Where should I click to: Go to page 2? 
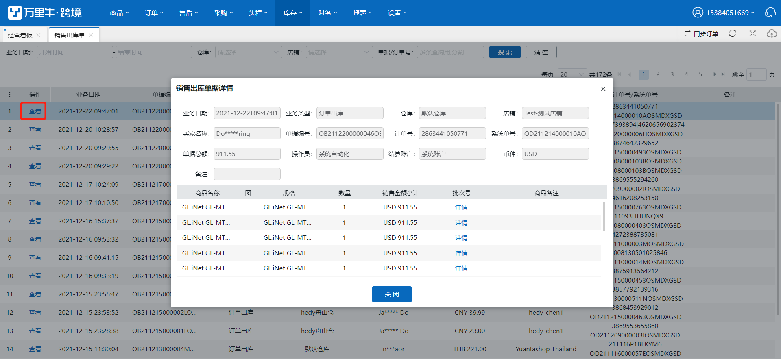point(658,74)
